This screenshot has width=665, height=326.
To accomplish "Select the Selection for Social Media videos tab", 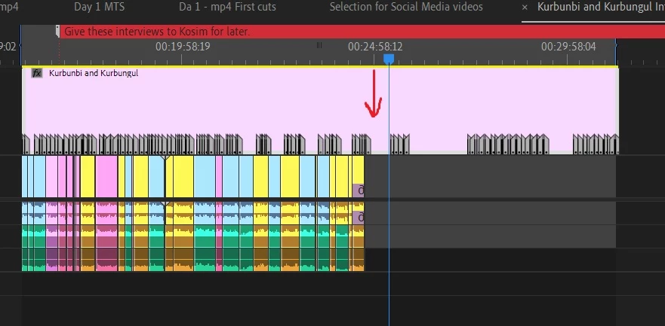I will click(406, 7).
